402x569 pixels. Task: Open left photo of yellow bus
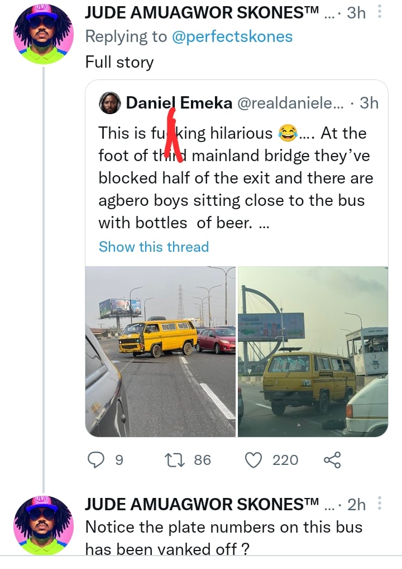(x=160, y=351)
